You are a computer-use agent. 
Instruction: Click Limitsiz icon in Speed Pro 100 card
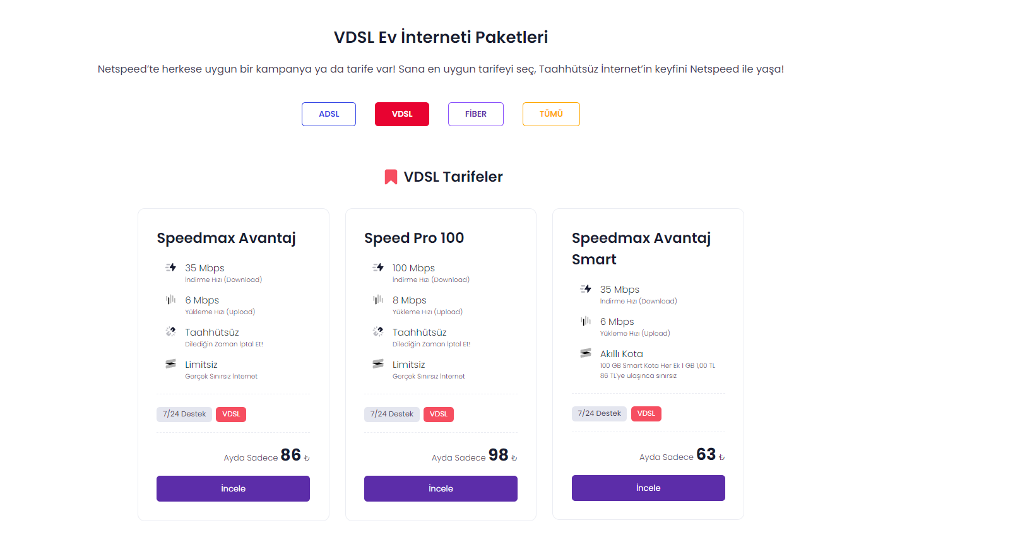(378, 363)
